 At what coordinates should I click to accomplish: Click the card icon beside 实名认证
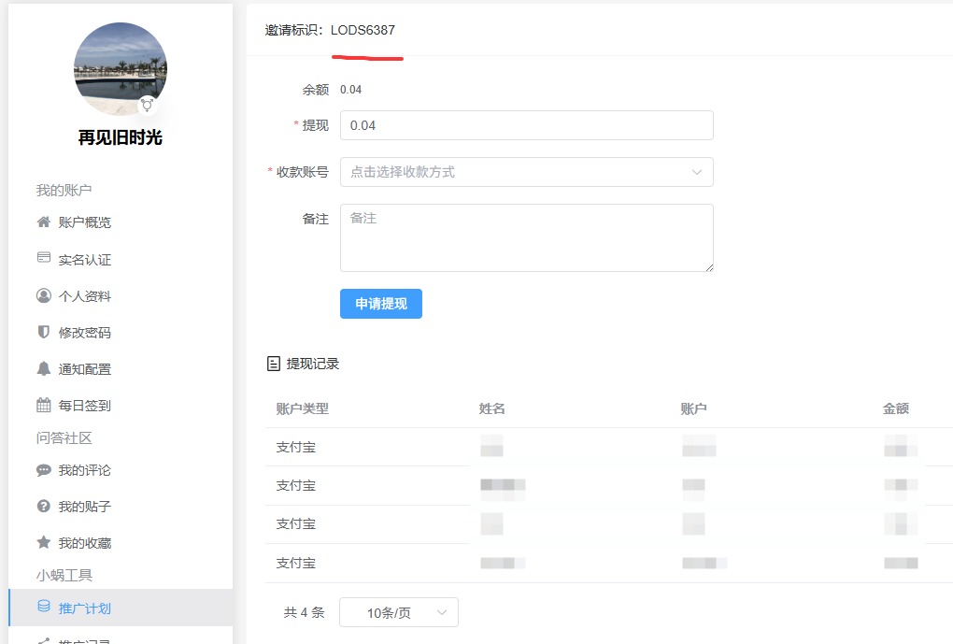[x=43, y=258]
